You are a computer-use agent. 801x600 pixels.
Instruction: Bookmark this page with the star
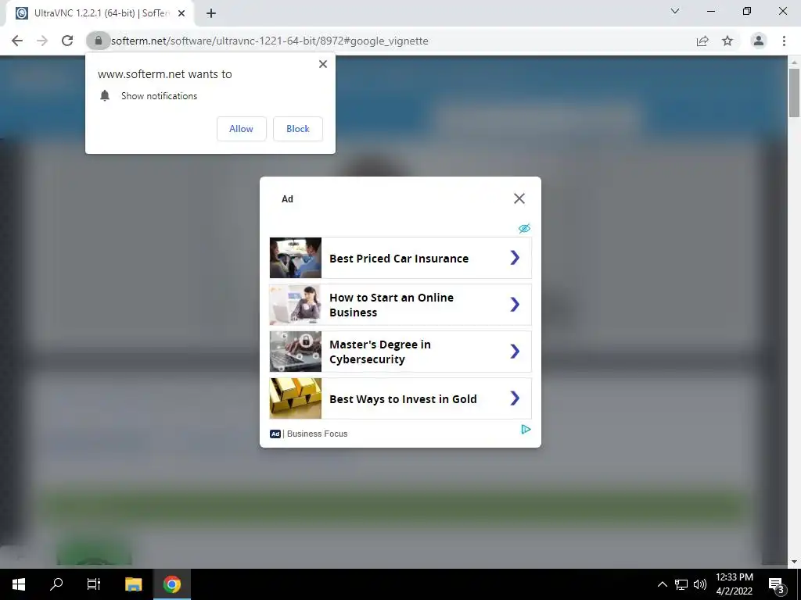coord(727,41)
